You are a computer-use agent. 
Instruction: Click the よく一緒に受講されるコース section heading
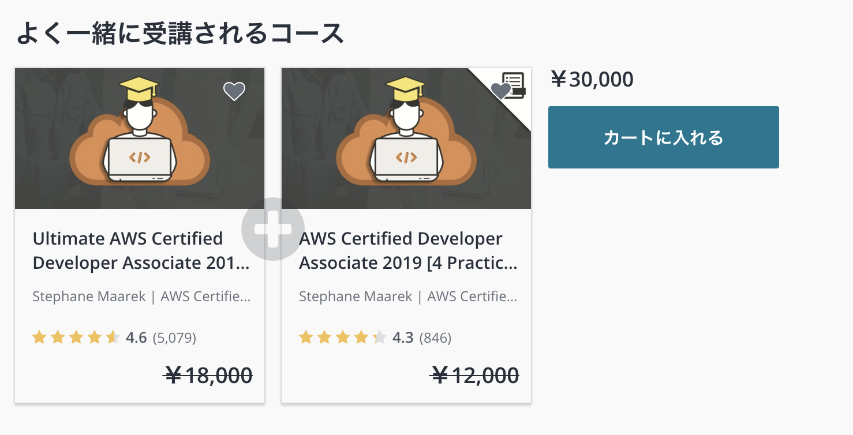[x=180, y=34]
